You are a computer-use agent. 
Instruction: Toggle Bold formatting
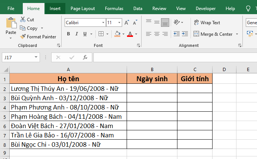point(68,34)
